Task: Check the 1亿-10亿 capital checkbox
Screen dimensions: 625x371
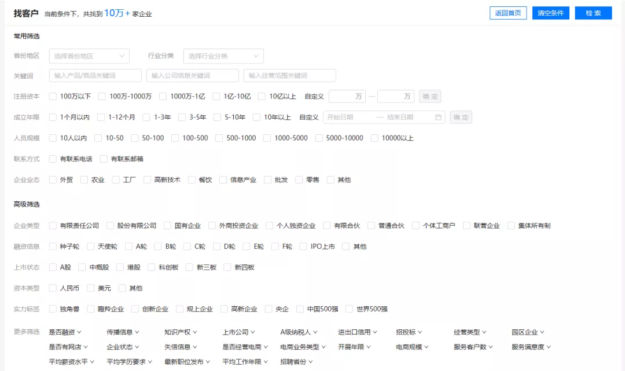Action: (x=216, y=97)
